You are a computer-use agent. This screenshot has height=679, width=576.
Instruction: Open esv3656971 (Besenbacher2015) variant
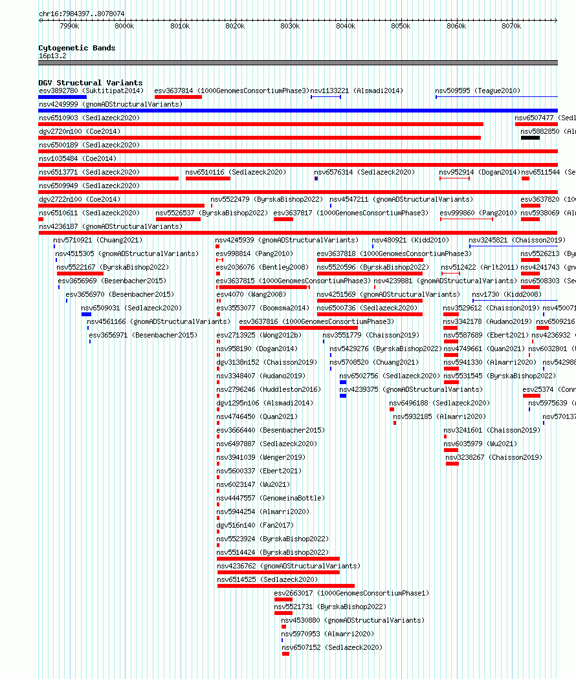tap(143, 335)
